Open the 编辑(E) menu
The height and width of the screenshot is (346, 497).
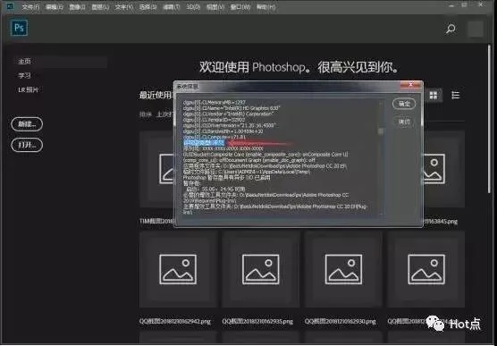pos(55,6)
